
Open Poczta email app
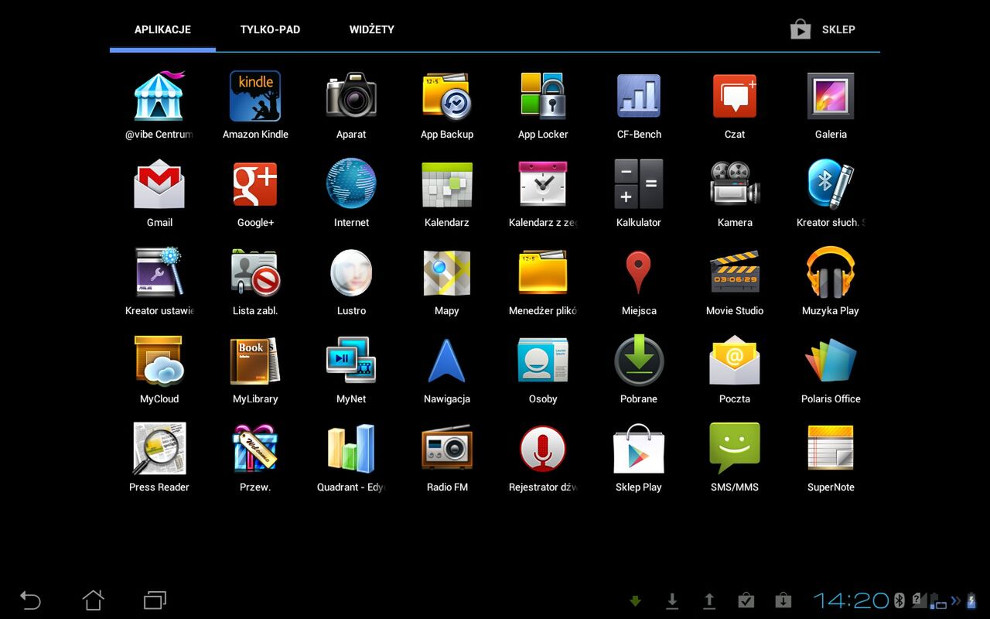click(x=735, y=361)
